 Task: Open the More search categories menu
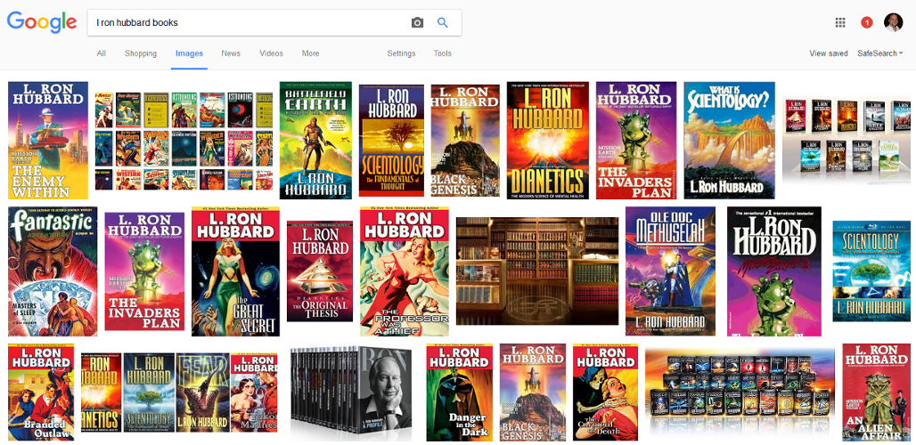point(310,53)
